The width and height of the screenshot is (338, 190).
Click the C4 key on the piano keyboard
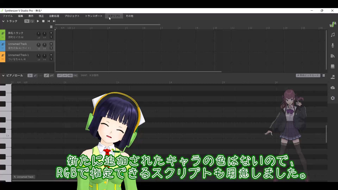(x=6, y=135)
